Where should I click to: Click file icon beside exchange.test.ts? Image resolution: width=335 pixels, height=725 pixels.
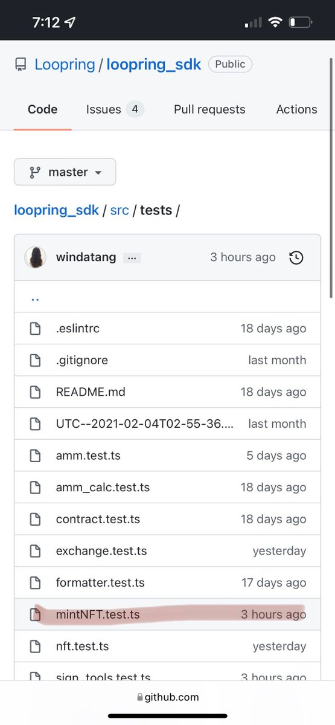[36, 551]
